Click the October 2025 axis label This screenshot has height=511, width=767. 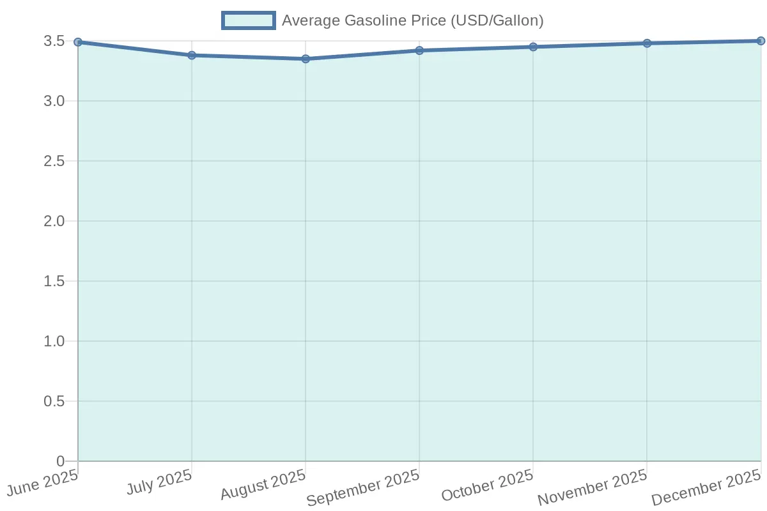point(488,485)
